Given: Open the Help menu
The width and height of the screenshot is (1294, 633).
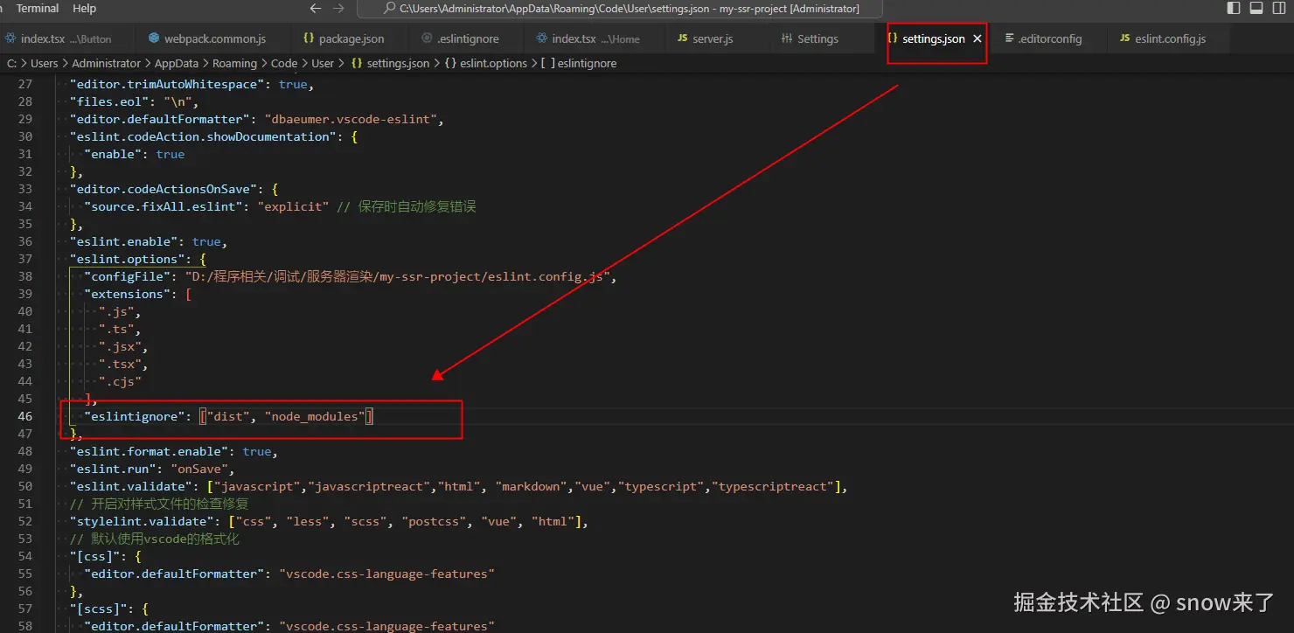Looking at the screenshot, I should [85, 9].
